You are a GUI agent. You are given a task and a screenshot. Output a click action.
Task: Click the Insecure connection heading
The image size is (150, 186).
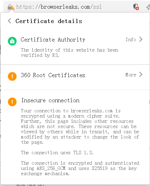(x=50, y=101)
